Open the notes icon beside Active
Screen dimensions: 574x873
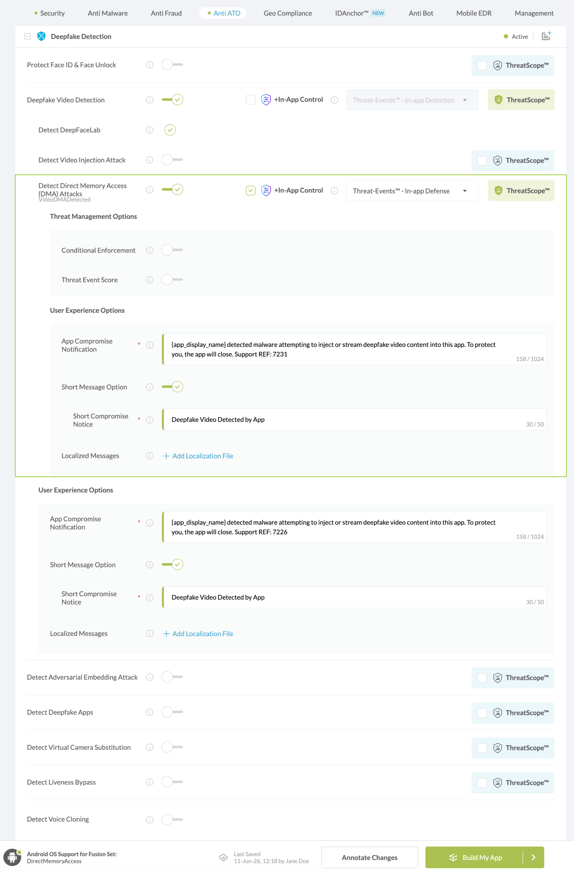[x=546, y=36]
